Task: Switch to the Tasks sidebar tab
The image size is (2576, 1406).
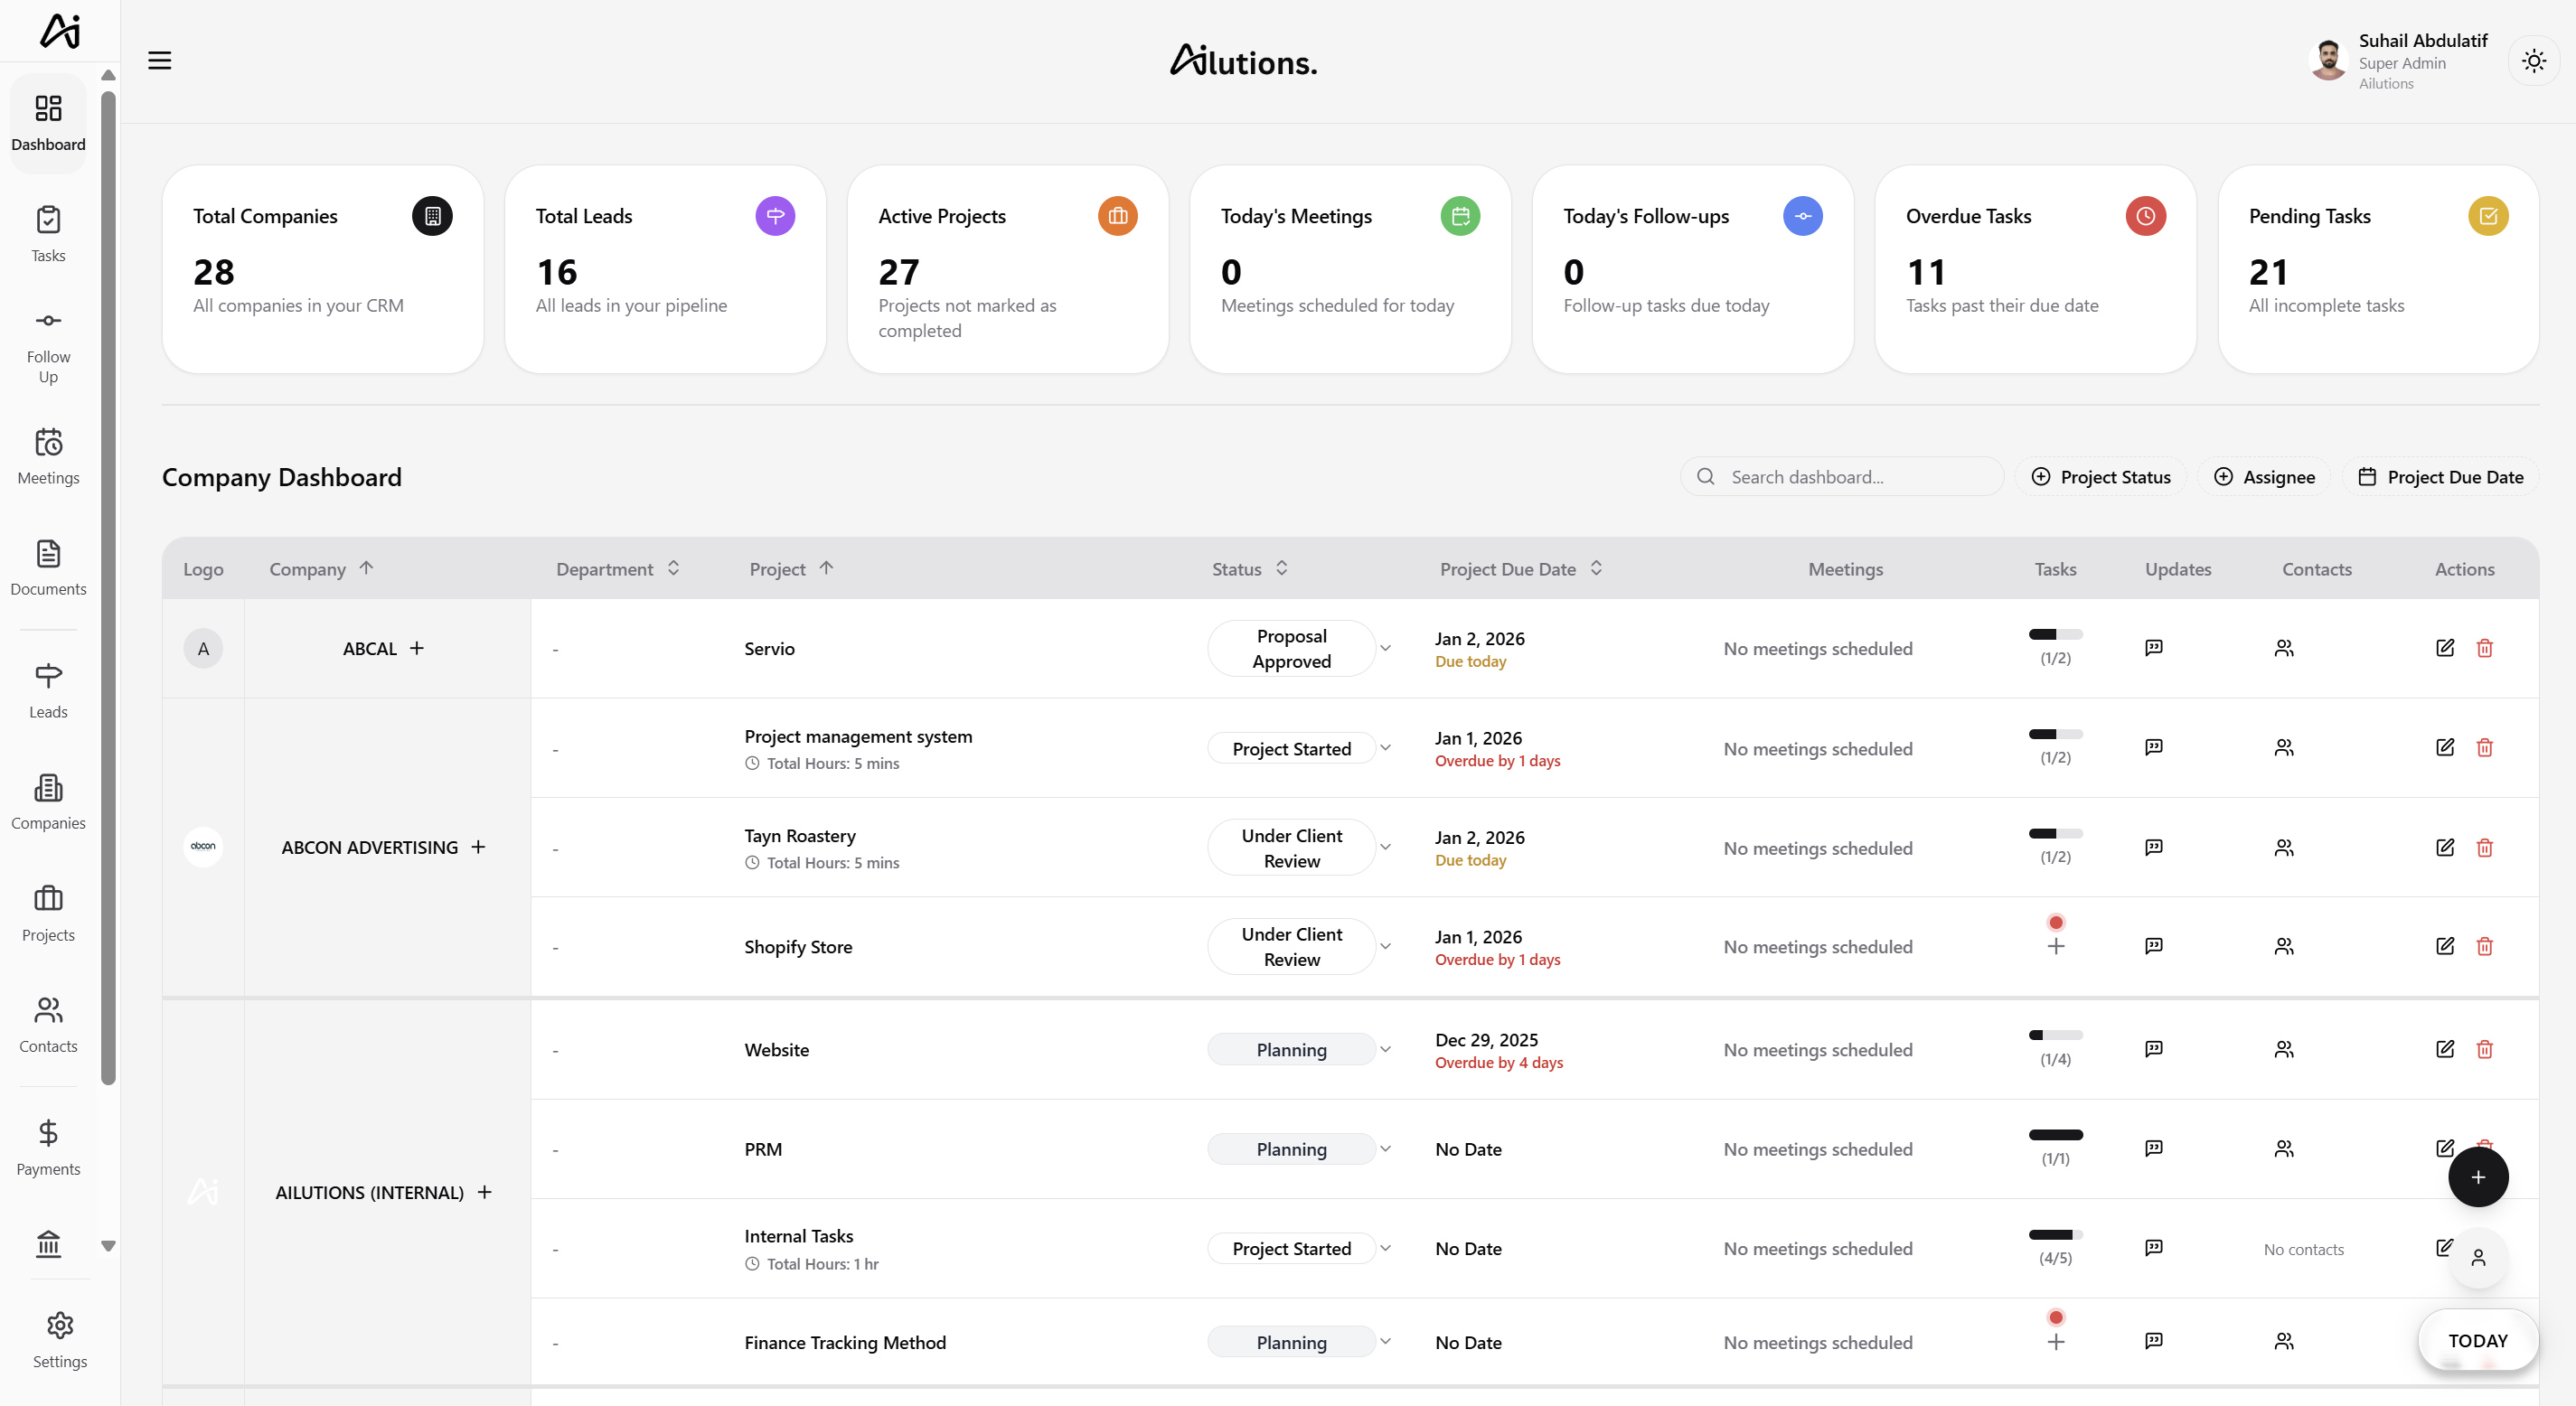Action: (x=48, y=234)
